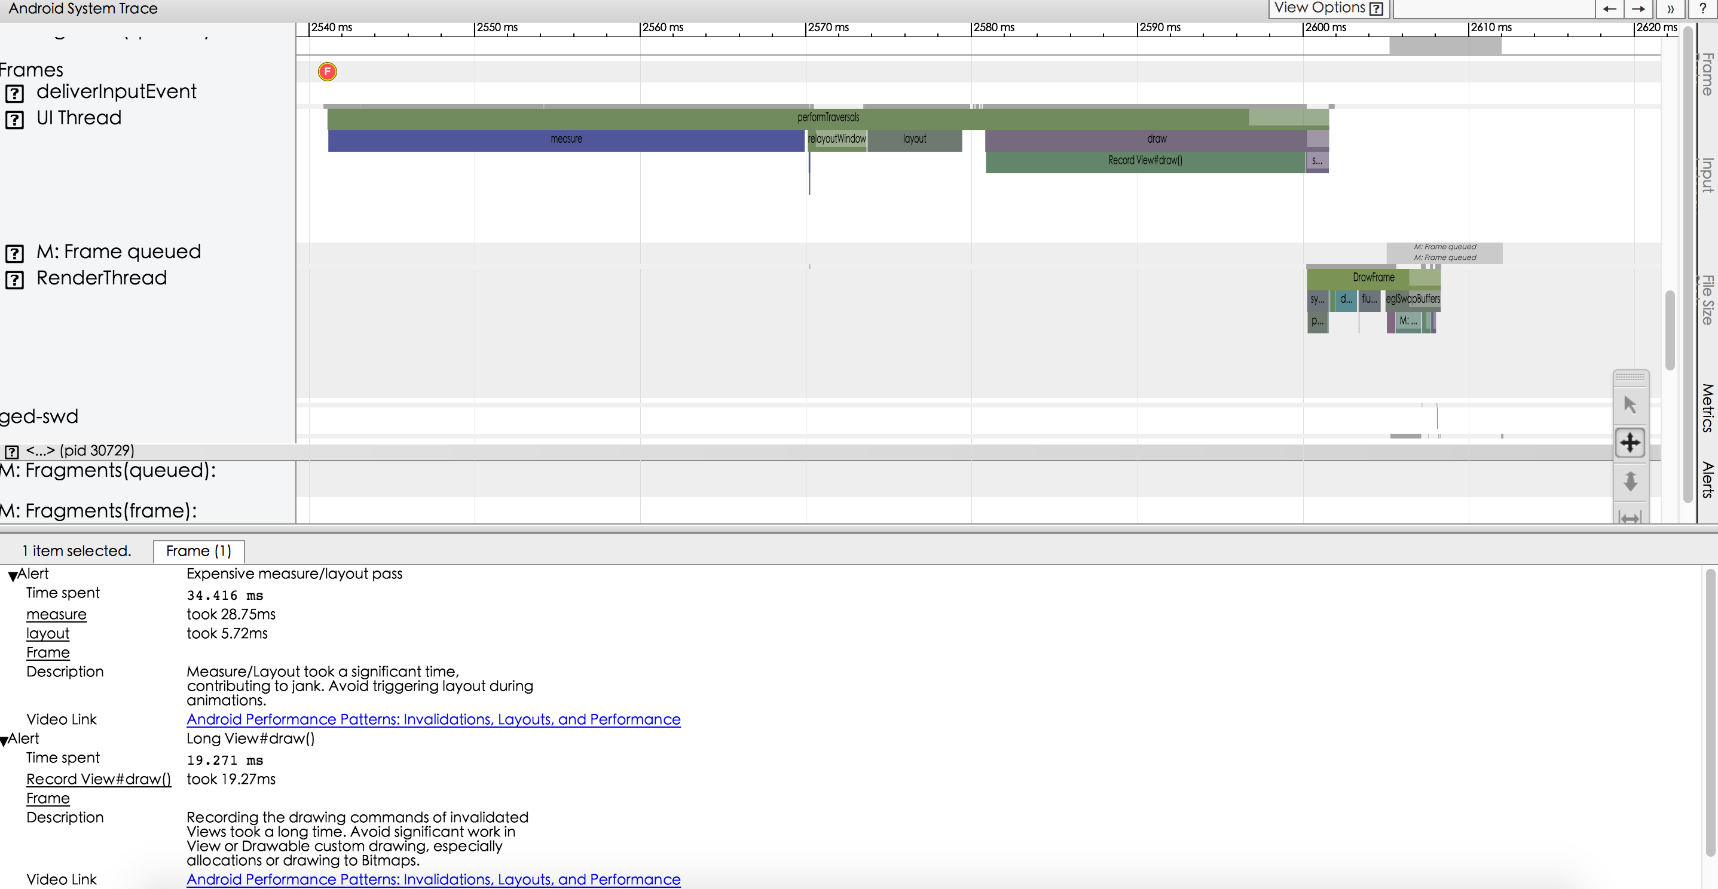Click the search input field
1718x889 pixels.
tap(1493, 9)
